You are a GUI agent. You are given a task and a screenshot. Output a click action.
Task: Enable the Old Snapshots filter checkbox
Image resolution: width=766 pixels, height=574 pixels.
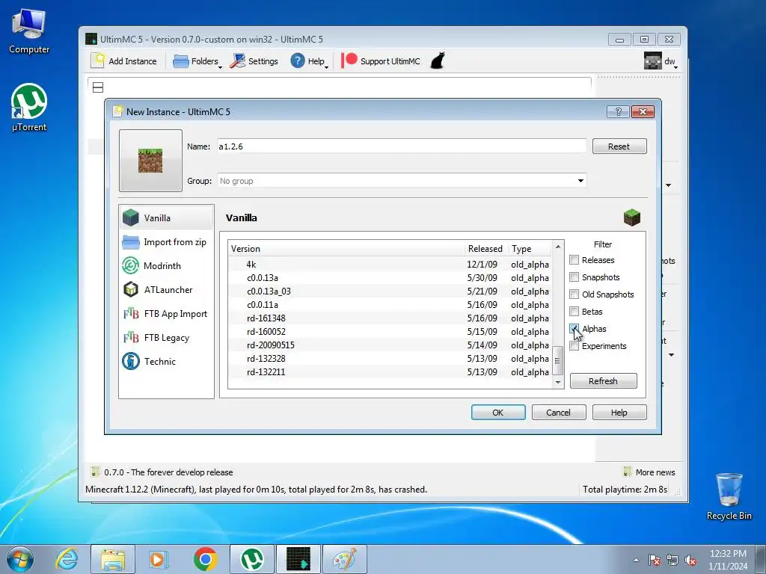574,294
